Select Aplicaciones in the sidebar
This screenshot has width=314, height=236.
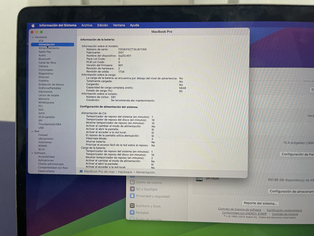[x=46, y=160]
